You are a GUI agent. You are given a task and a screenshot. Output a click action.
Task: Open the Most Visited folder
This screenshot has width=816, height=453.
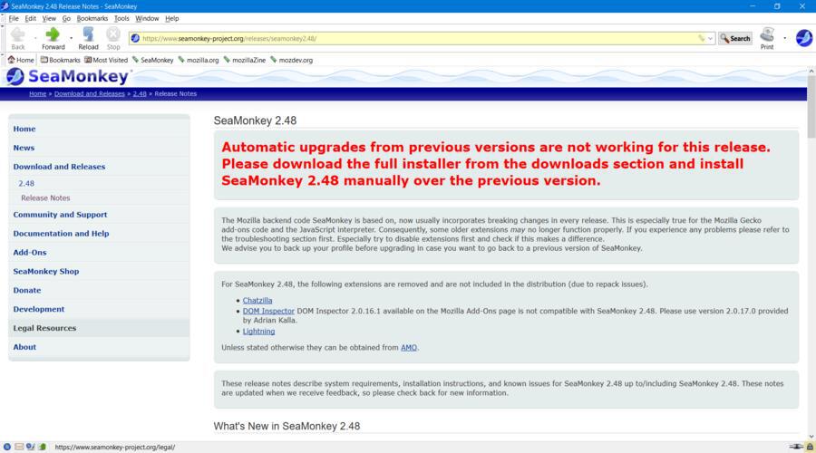pyautogui.click(x=106, y=60)
